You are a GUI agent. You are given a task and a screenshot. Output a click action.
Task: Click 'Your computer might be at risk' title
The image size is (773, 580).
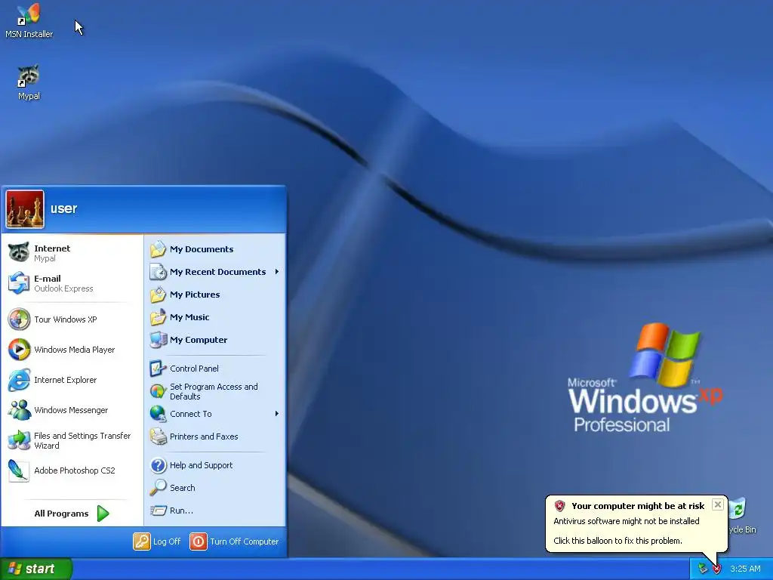(638, 505)
